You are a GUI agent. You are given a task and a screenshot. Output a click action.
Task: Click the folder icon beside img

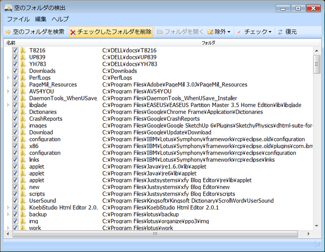point(23,221)
